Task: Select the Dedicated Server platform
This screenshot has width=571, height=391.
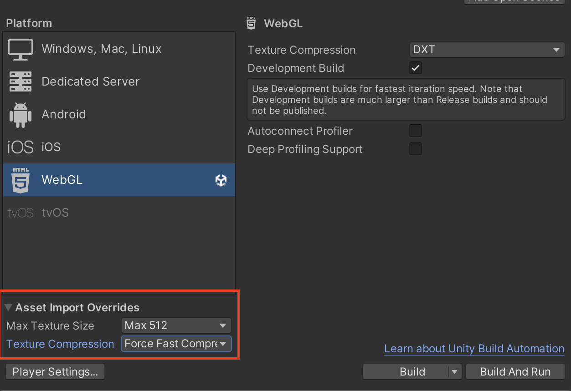Action: (119, 82)
